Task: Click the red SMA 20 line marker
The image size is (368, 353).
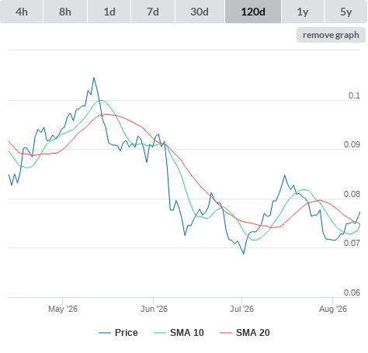Action: [x=226, y=333]
